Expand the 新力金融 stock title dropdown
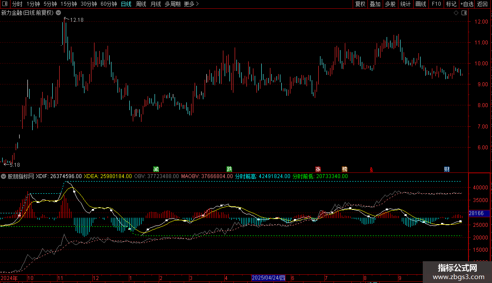The height and width of the screenshot is (283, 492). point(58,13)
